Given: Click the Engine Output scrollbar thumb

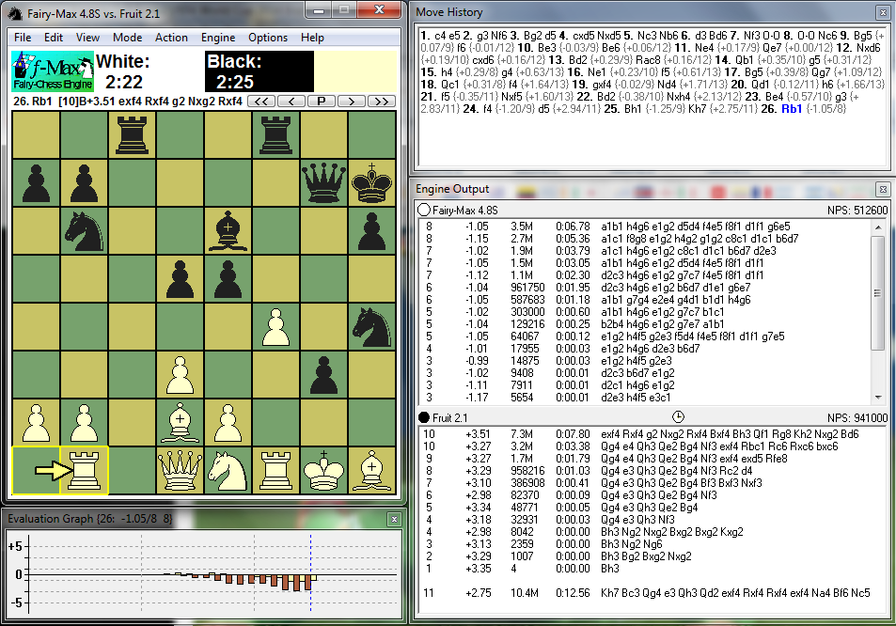Looking at the screenshot, I should (x=878, y=292).
